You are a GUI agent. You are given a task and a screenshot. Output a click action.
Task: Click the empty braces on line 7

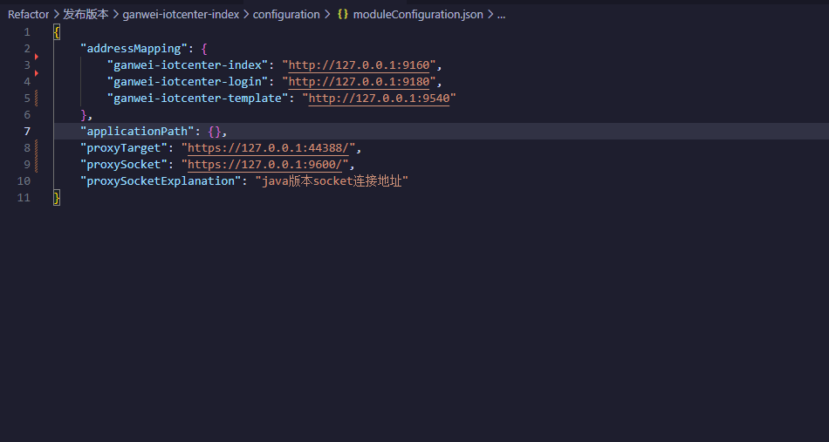pyautogui.click(x=215, y=132)
